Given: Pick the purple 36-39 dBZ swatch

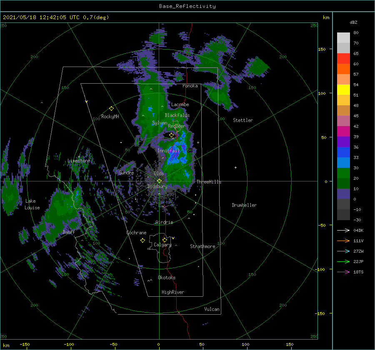Looking at the screenshot, I should [x=343, y=141].
